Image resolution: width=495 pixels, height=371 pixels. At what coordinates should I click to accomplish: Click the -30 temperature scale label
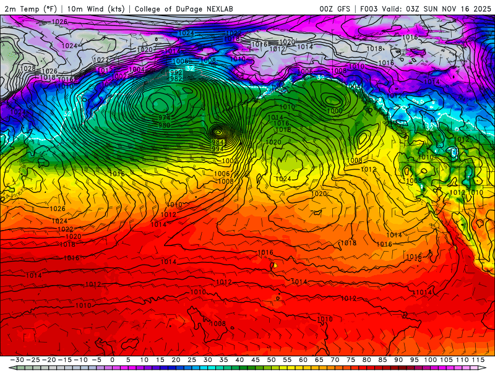(17, 360)
